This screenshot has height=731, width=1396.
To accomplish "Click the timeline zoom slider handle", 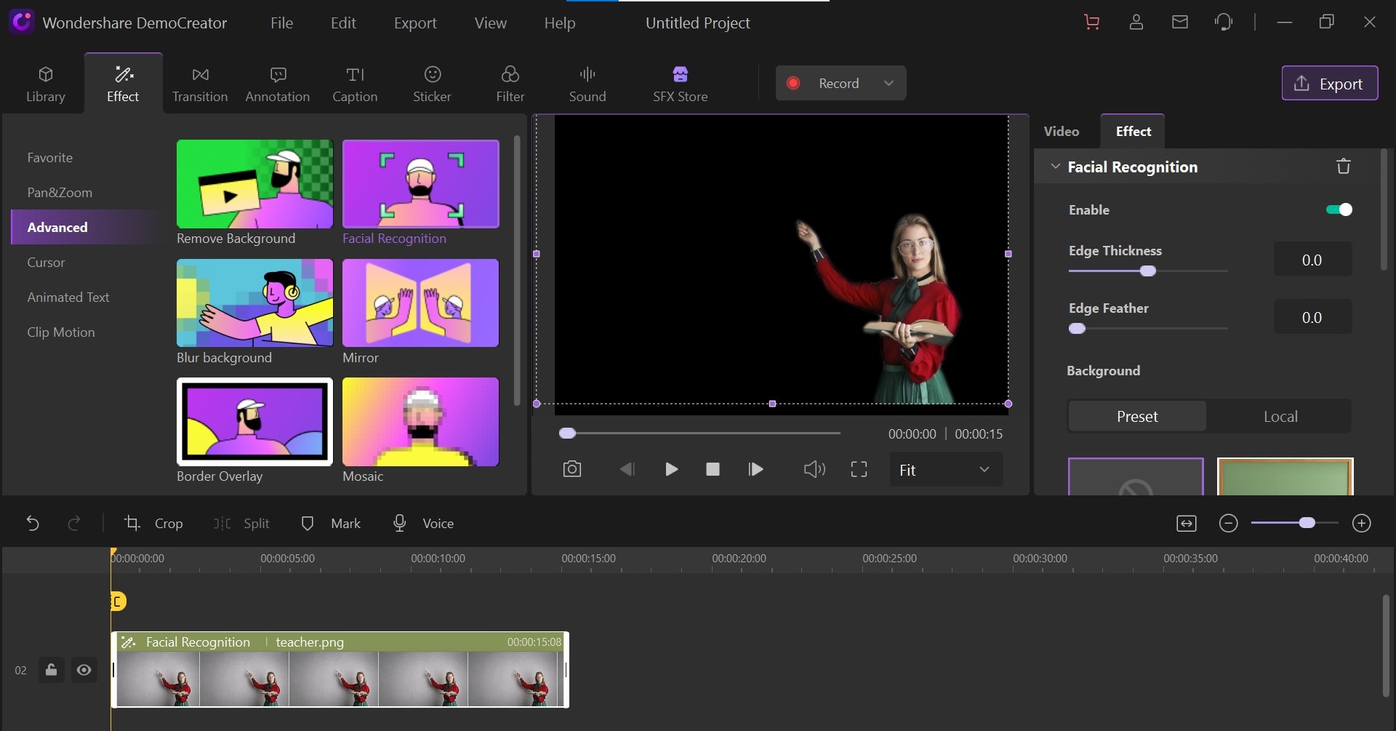I will [1307, 522].
